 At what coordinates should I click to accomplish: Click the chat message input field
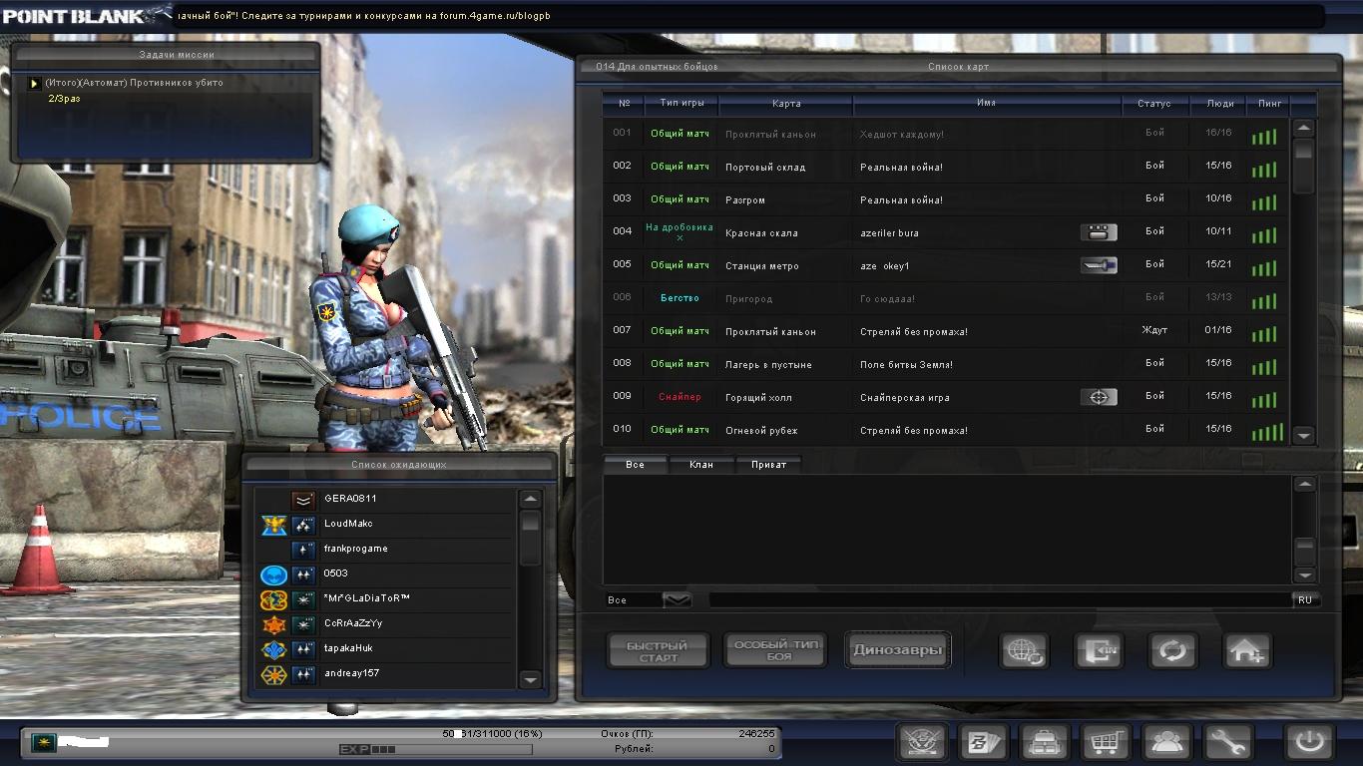pos(998,599)
